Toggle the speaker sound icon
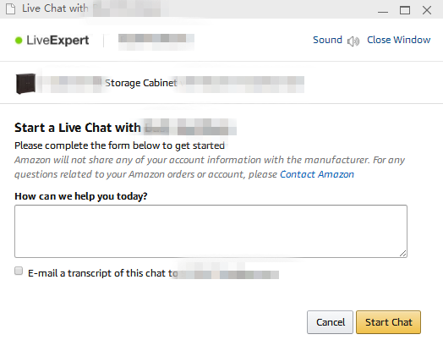This screenshot has width=443, height=340. [x=353, y=41]
